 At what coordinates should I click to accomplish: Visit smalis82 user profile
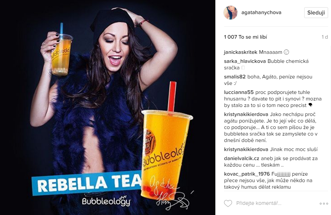pos(235,77)
